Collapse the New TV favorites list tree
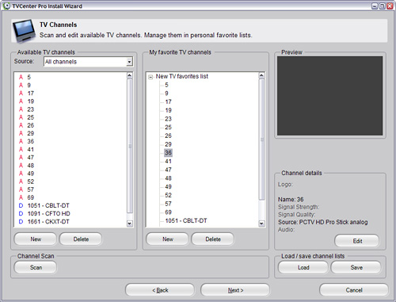 (150, 77)
